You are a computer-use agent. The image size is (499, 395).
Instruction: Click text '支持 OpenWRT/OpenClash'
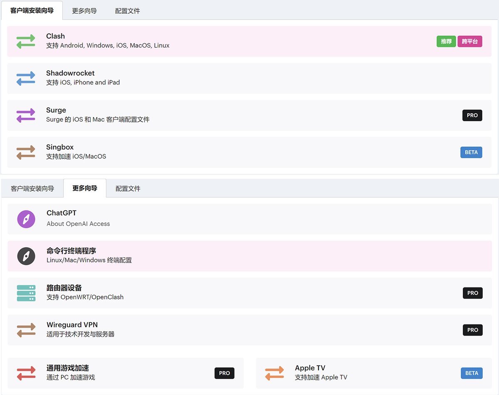pos(85,297)
